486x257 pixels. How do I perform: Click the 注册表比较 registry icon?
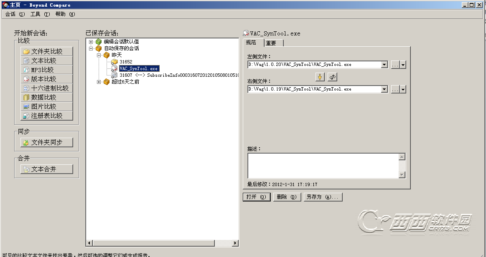pos(26,116)
